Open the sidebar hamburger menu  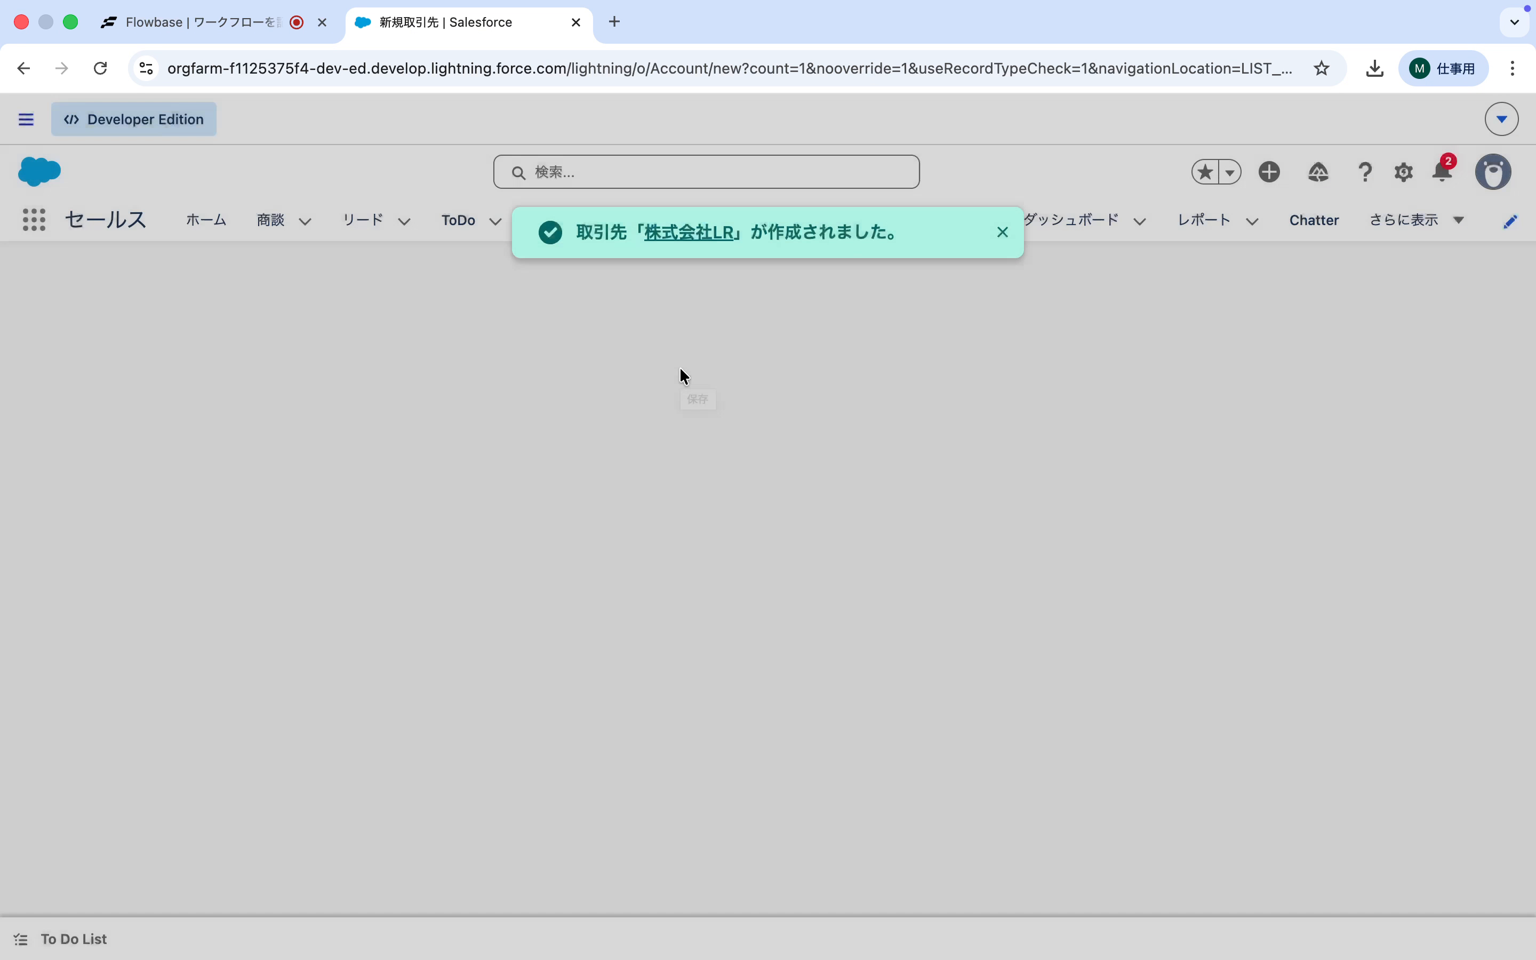[26, 119]
